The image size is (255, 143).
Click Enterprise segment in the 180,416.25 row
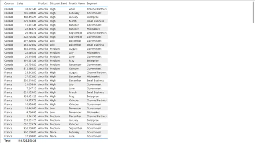92,17
